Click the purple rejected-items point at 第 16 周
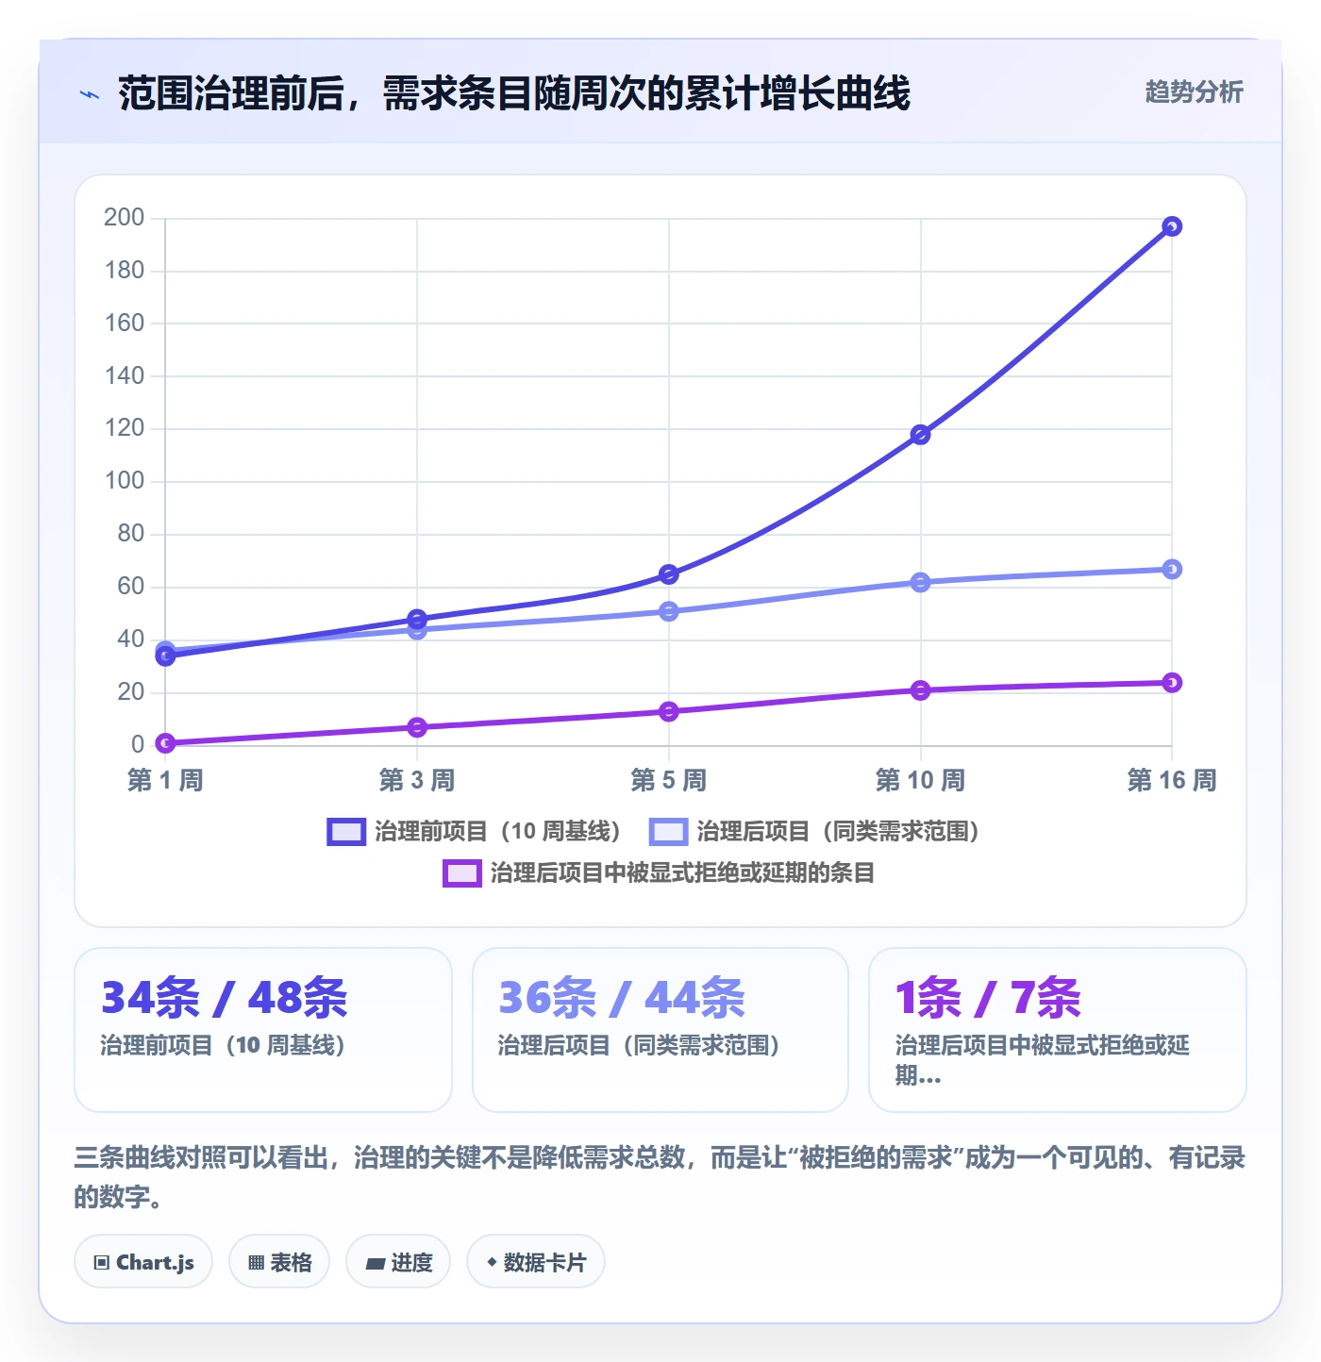Viewport: 1321px width, 1362px height. 1172,683
